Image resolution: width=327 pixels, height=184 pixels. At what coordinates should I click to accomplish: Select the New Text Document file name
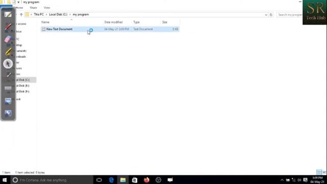[59, 29]
